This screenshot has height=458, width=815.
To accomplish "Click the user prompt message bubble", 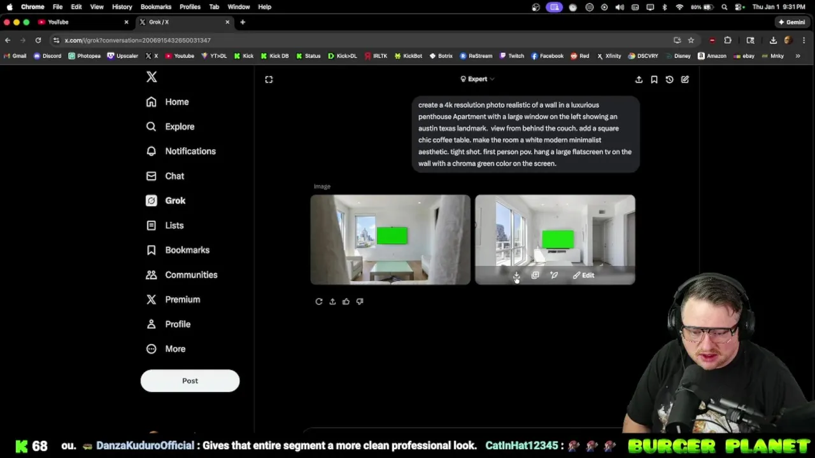I will point(525,134).
